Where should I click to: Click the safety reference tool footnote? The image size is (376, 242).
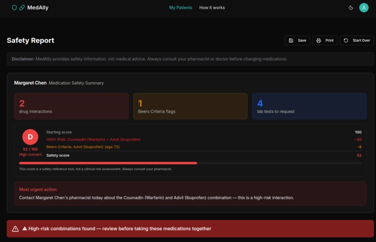pos(96,169)
